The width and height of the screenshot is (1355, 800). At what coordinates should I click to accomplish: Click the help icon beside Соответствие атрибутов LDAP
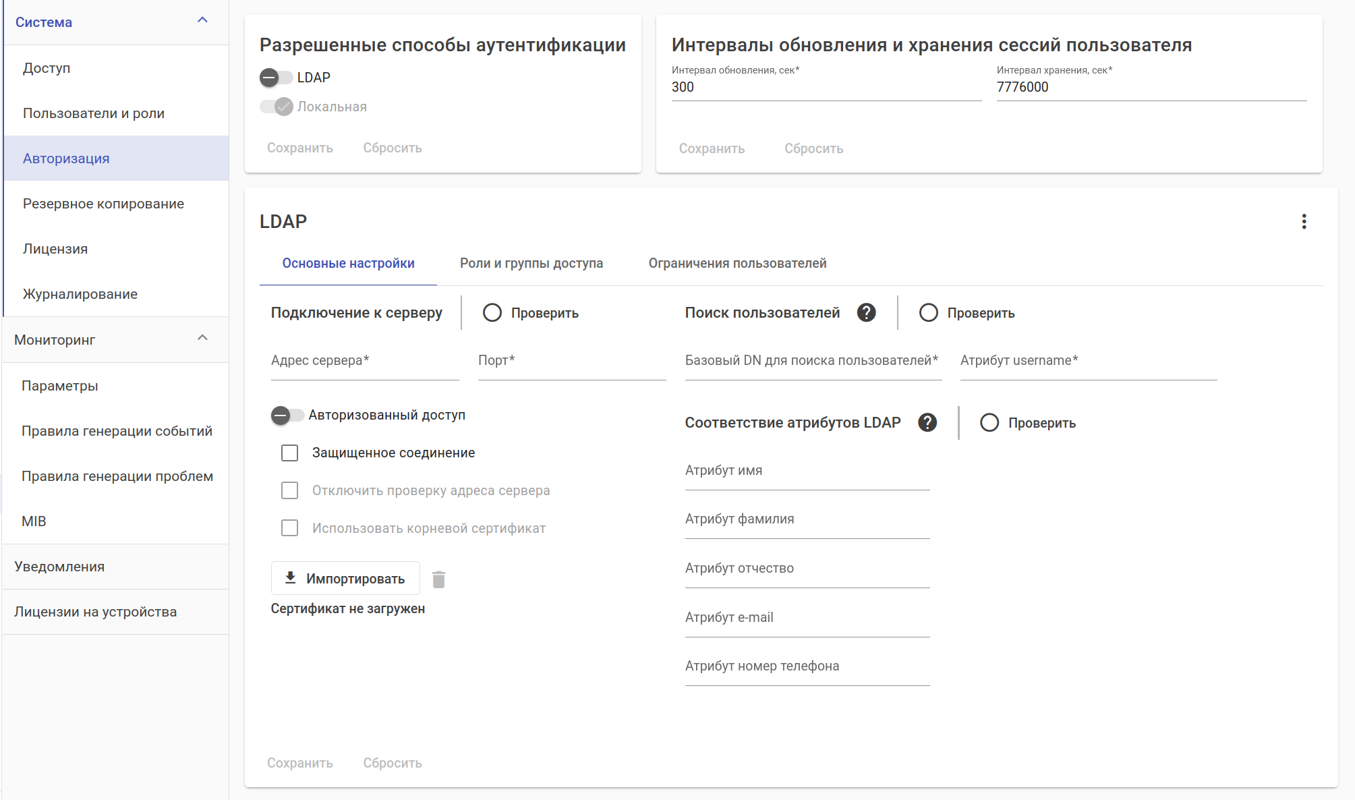[927, 423]
